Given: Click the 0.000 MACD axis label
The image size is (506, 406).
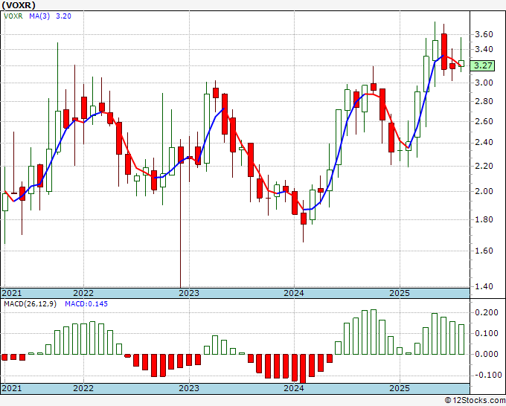Looking at the screenshot, I should coord(487,354).
